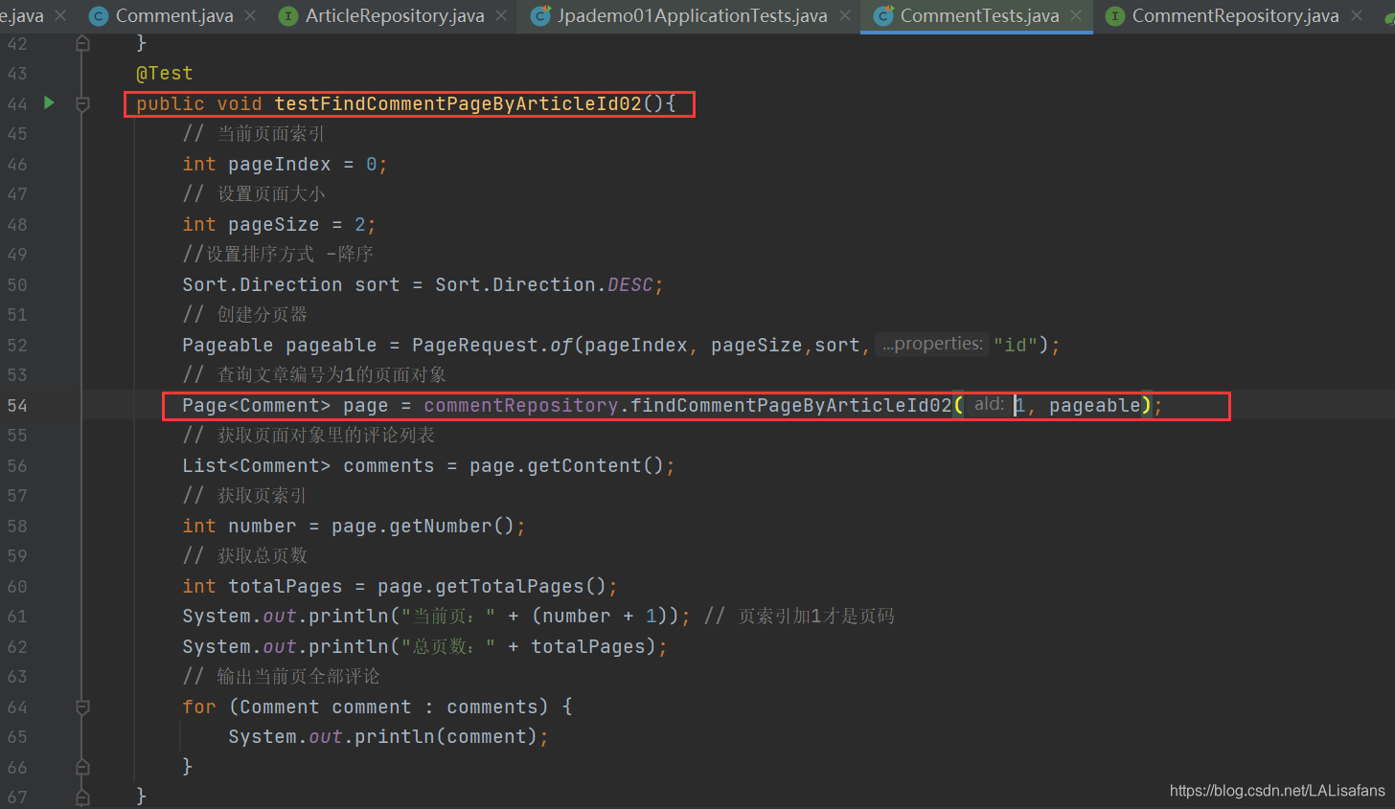
Task: Click comment '// 当前页面索引'
Action: 254,134
